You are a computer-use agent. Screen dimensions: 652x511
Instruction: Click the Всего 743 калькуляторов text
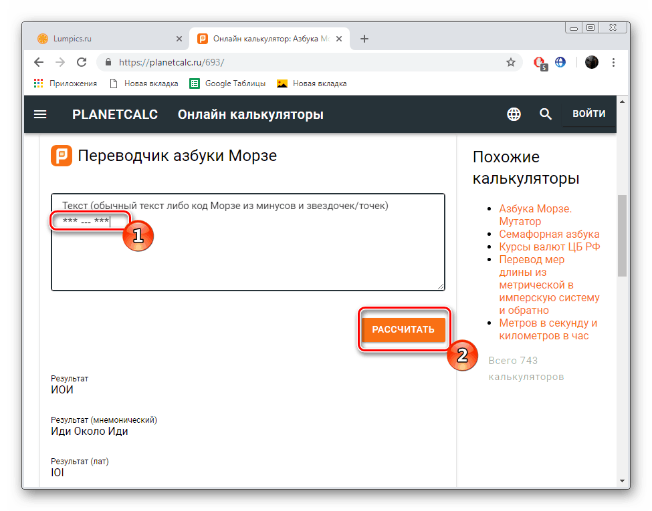[x=526, y=369]
